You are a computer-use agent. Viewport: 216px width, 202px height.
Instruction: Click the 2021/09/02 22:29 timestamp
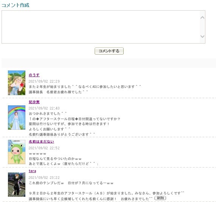click(44, 81)
